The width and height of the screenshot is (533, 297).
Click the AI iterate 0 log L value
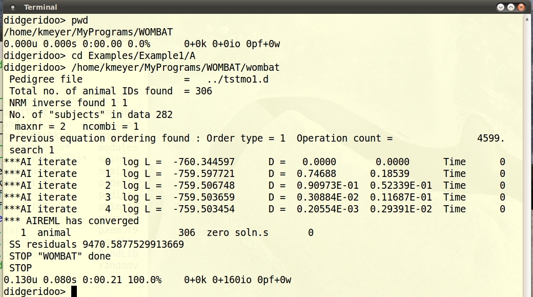click(203, 162)
